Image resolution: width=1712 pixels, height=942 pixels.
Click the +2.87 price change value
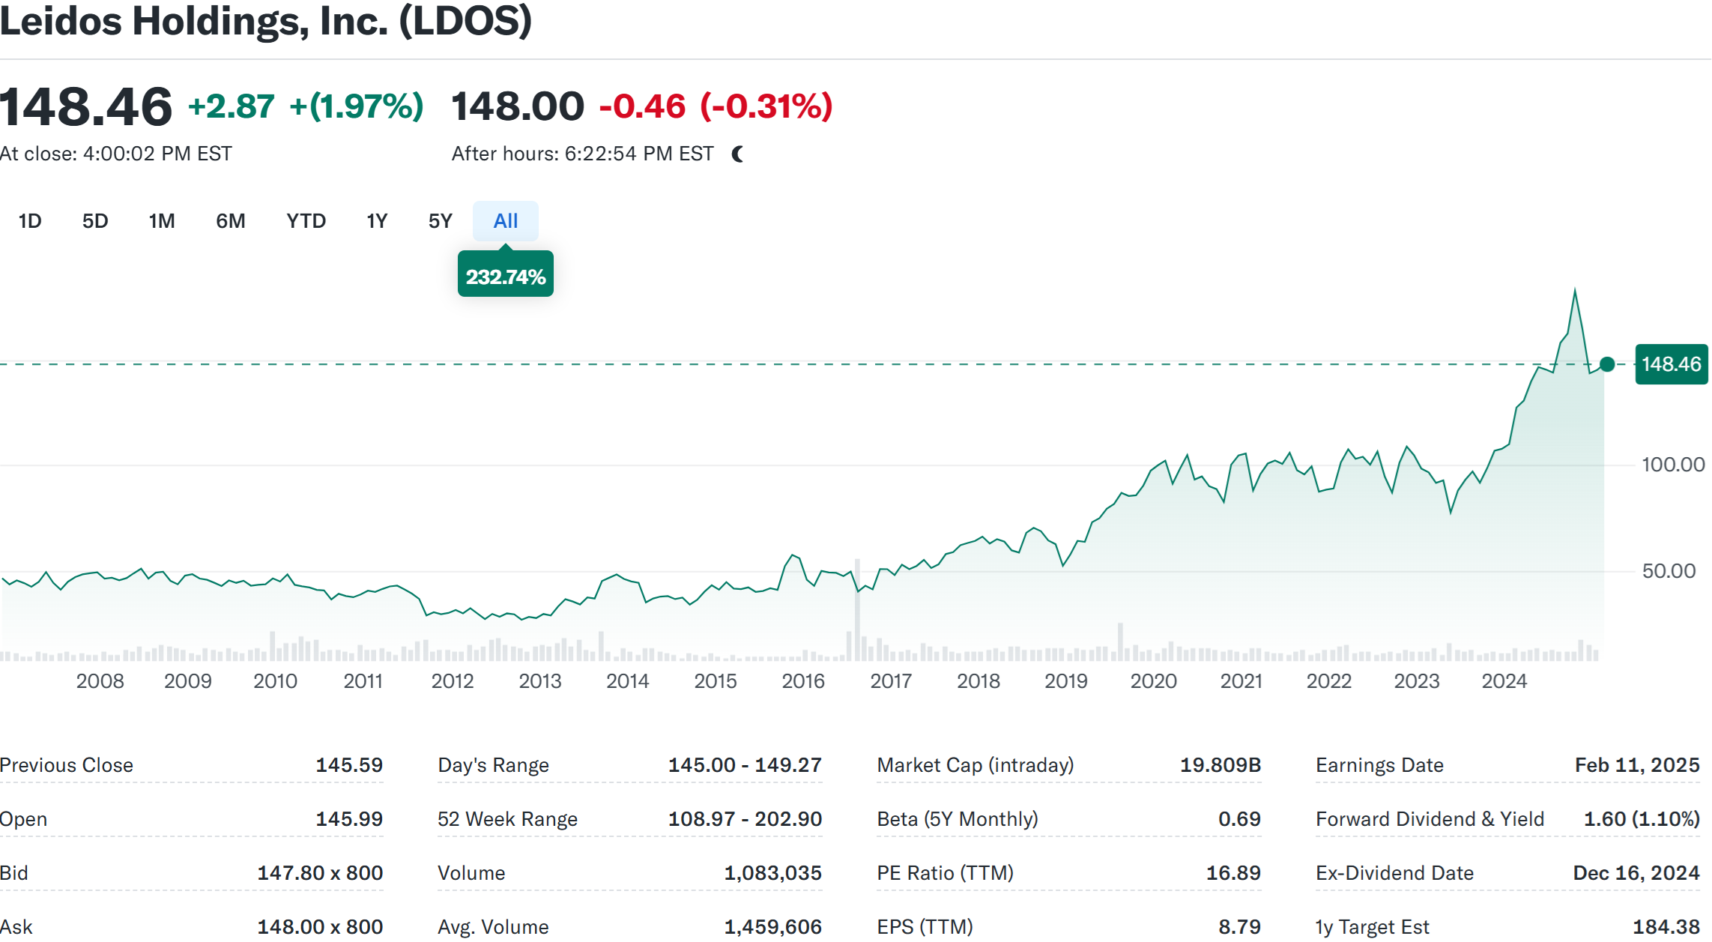[x=232, y=106]
